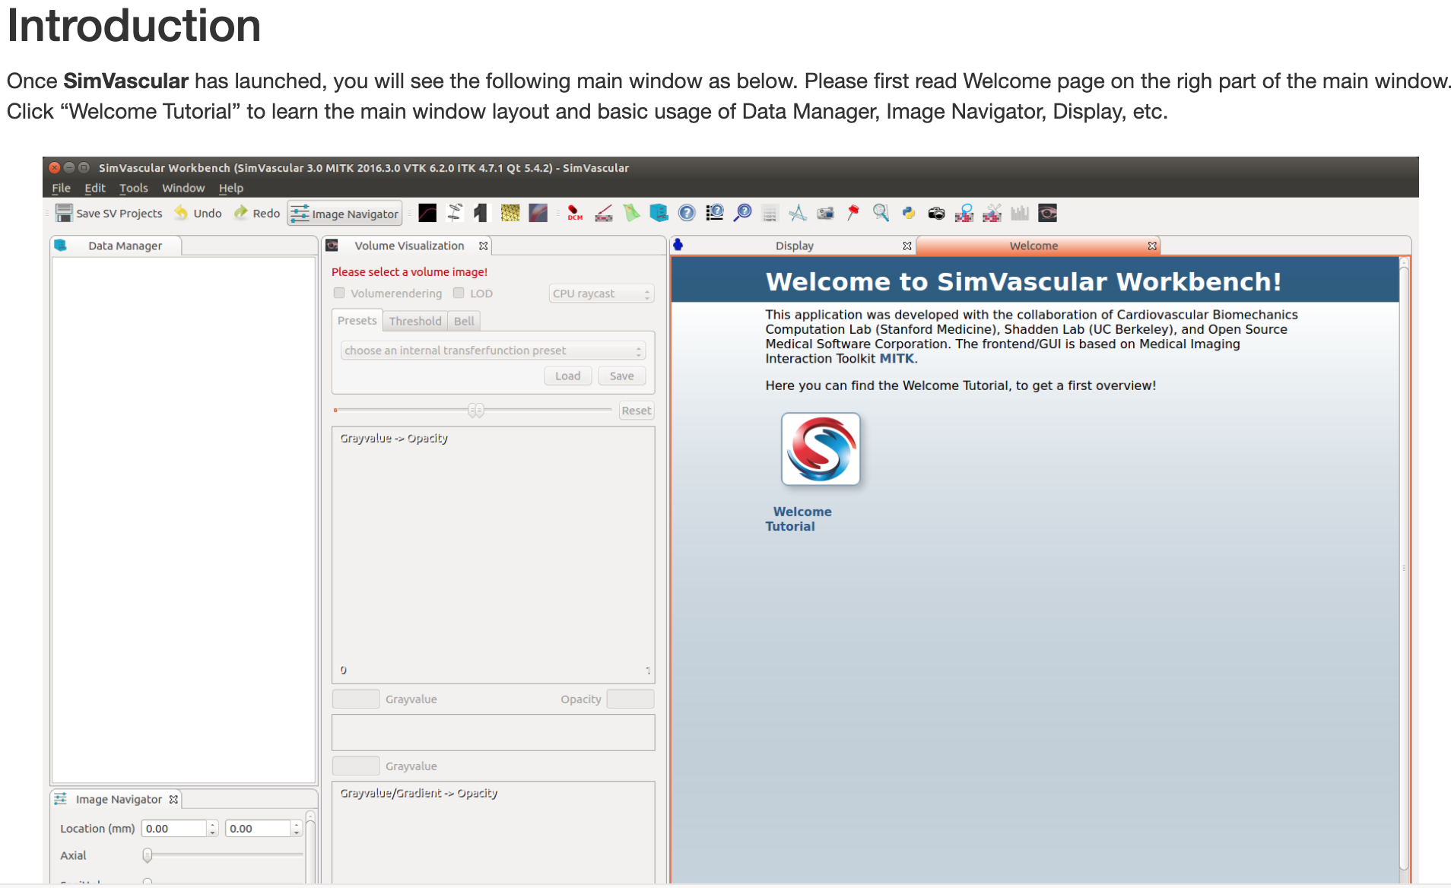This screenshot has height=888, width=1451.
Task: Open the DCM DICOM browser icon
Action: click(x=575, y=213)
